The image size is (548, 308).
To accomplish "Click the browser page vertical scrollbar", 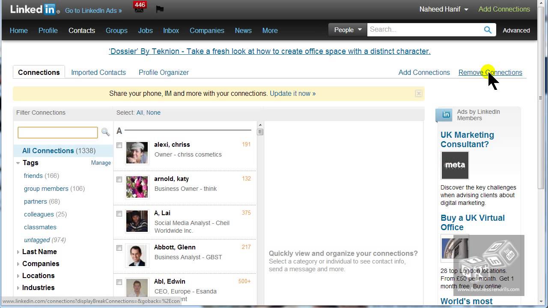I will pyautogui.click(x=542, y=98).
